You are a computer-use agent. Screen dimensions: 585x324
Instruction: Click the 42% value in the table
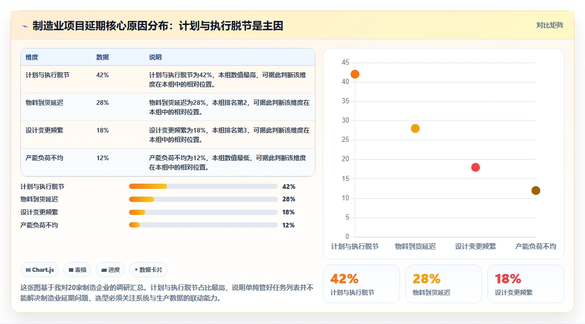[x=102, y=75]
